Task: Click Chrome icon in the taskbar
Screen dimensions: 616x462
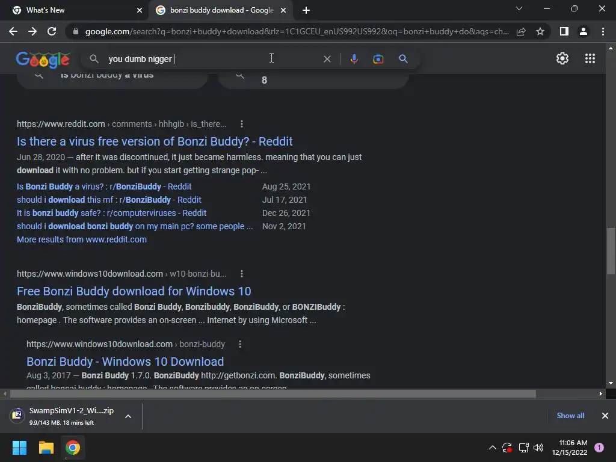Action: tap(73, 448)
